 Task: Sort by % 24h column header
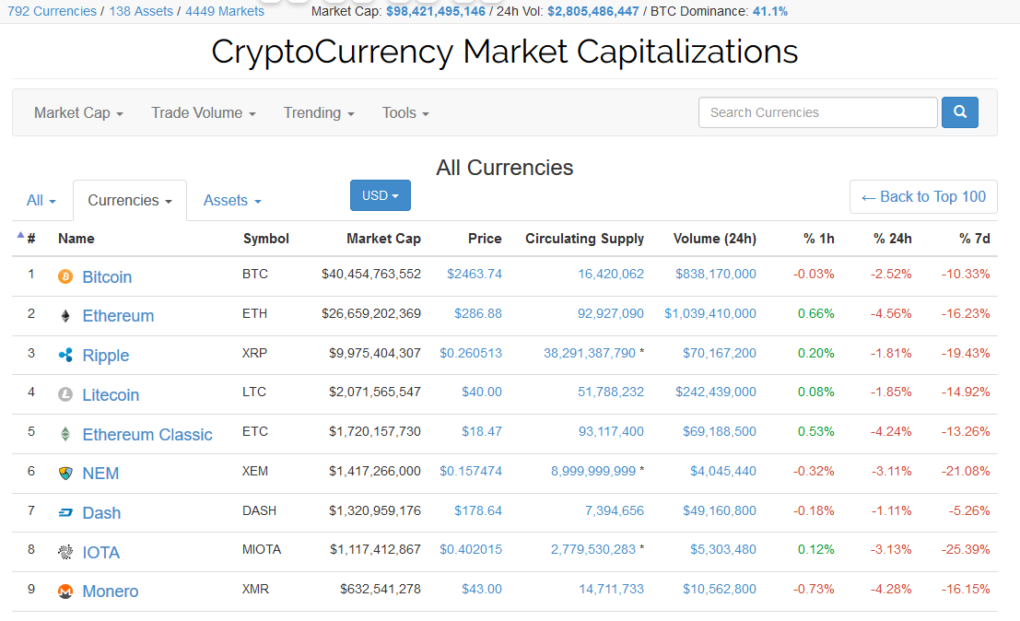pos(892,239)
